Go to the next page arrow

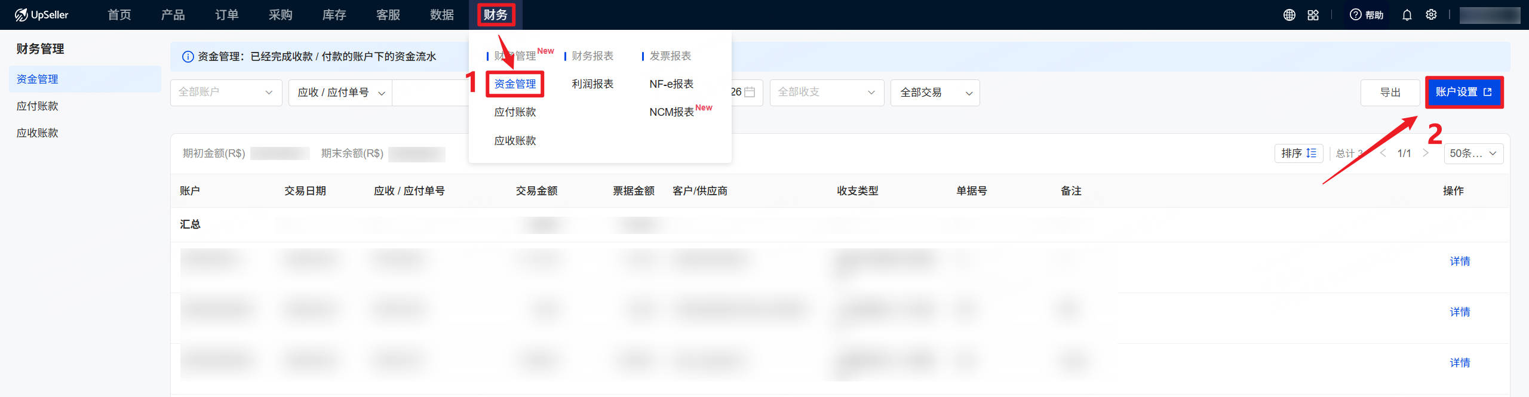(x=1426, y=153)
